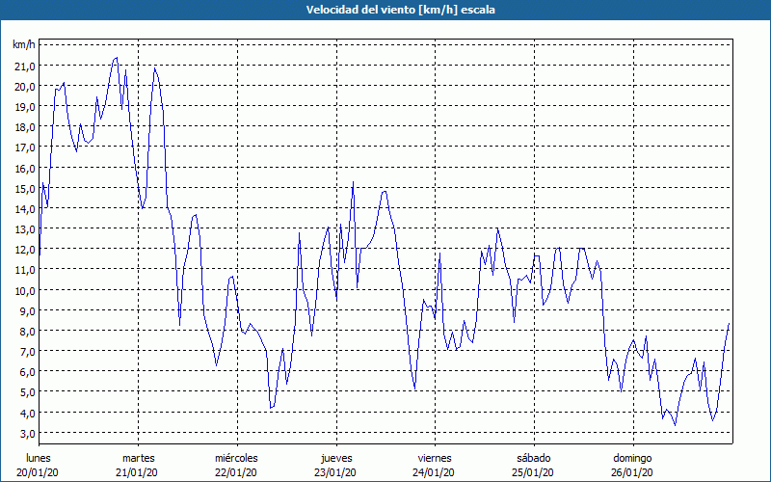
Task: Click the '16,0' y-axis value
Action: point(25,168)
